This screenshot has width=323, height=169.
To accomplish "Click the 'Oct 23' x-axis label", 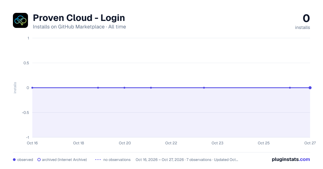I will coord(217,143).
